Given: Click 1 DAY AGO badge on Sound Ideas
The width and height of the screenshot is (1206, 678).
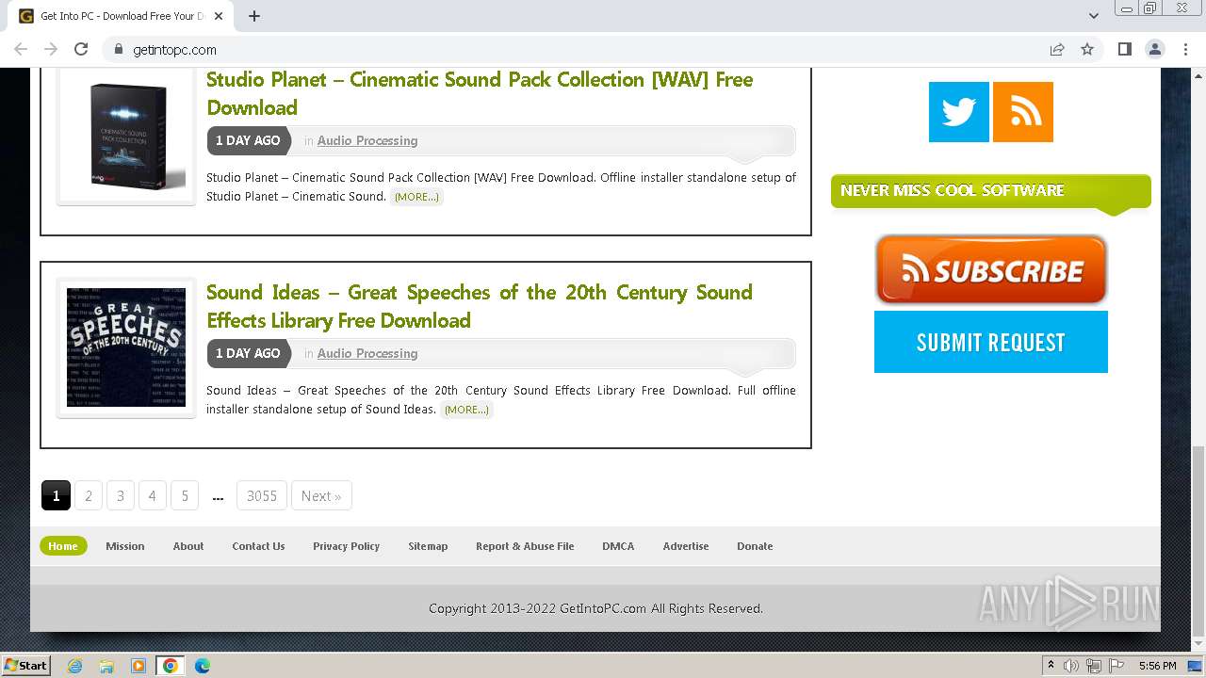Looking at the screenshot, I should click(x=248, y=353).
